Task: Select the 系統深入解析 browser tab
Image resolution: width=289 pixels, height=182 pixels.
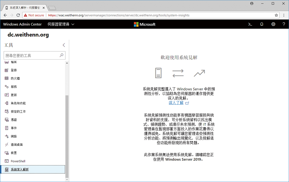Action: pyautogui.click(x=24, y=8)
